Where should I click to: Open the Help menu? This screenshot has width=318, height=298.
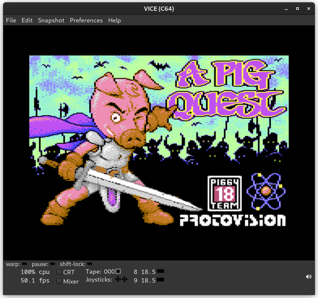click(x=114, y=20)
